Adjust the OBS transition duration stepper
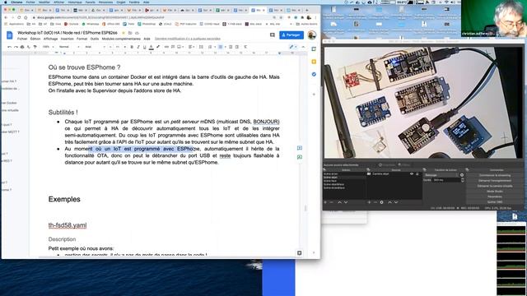Viewport: 527px width, 296px height. [x=463, y=180]
